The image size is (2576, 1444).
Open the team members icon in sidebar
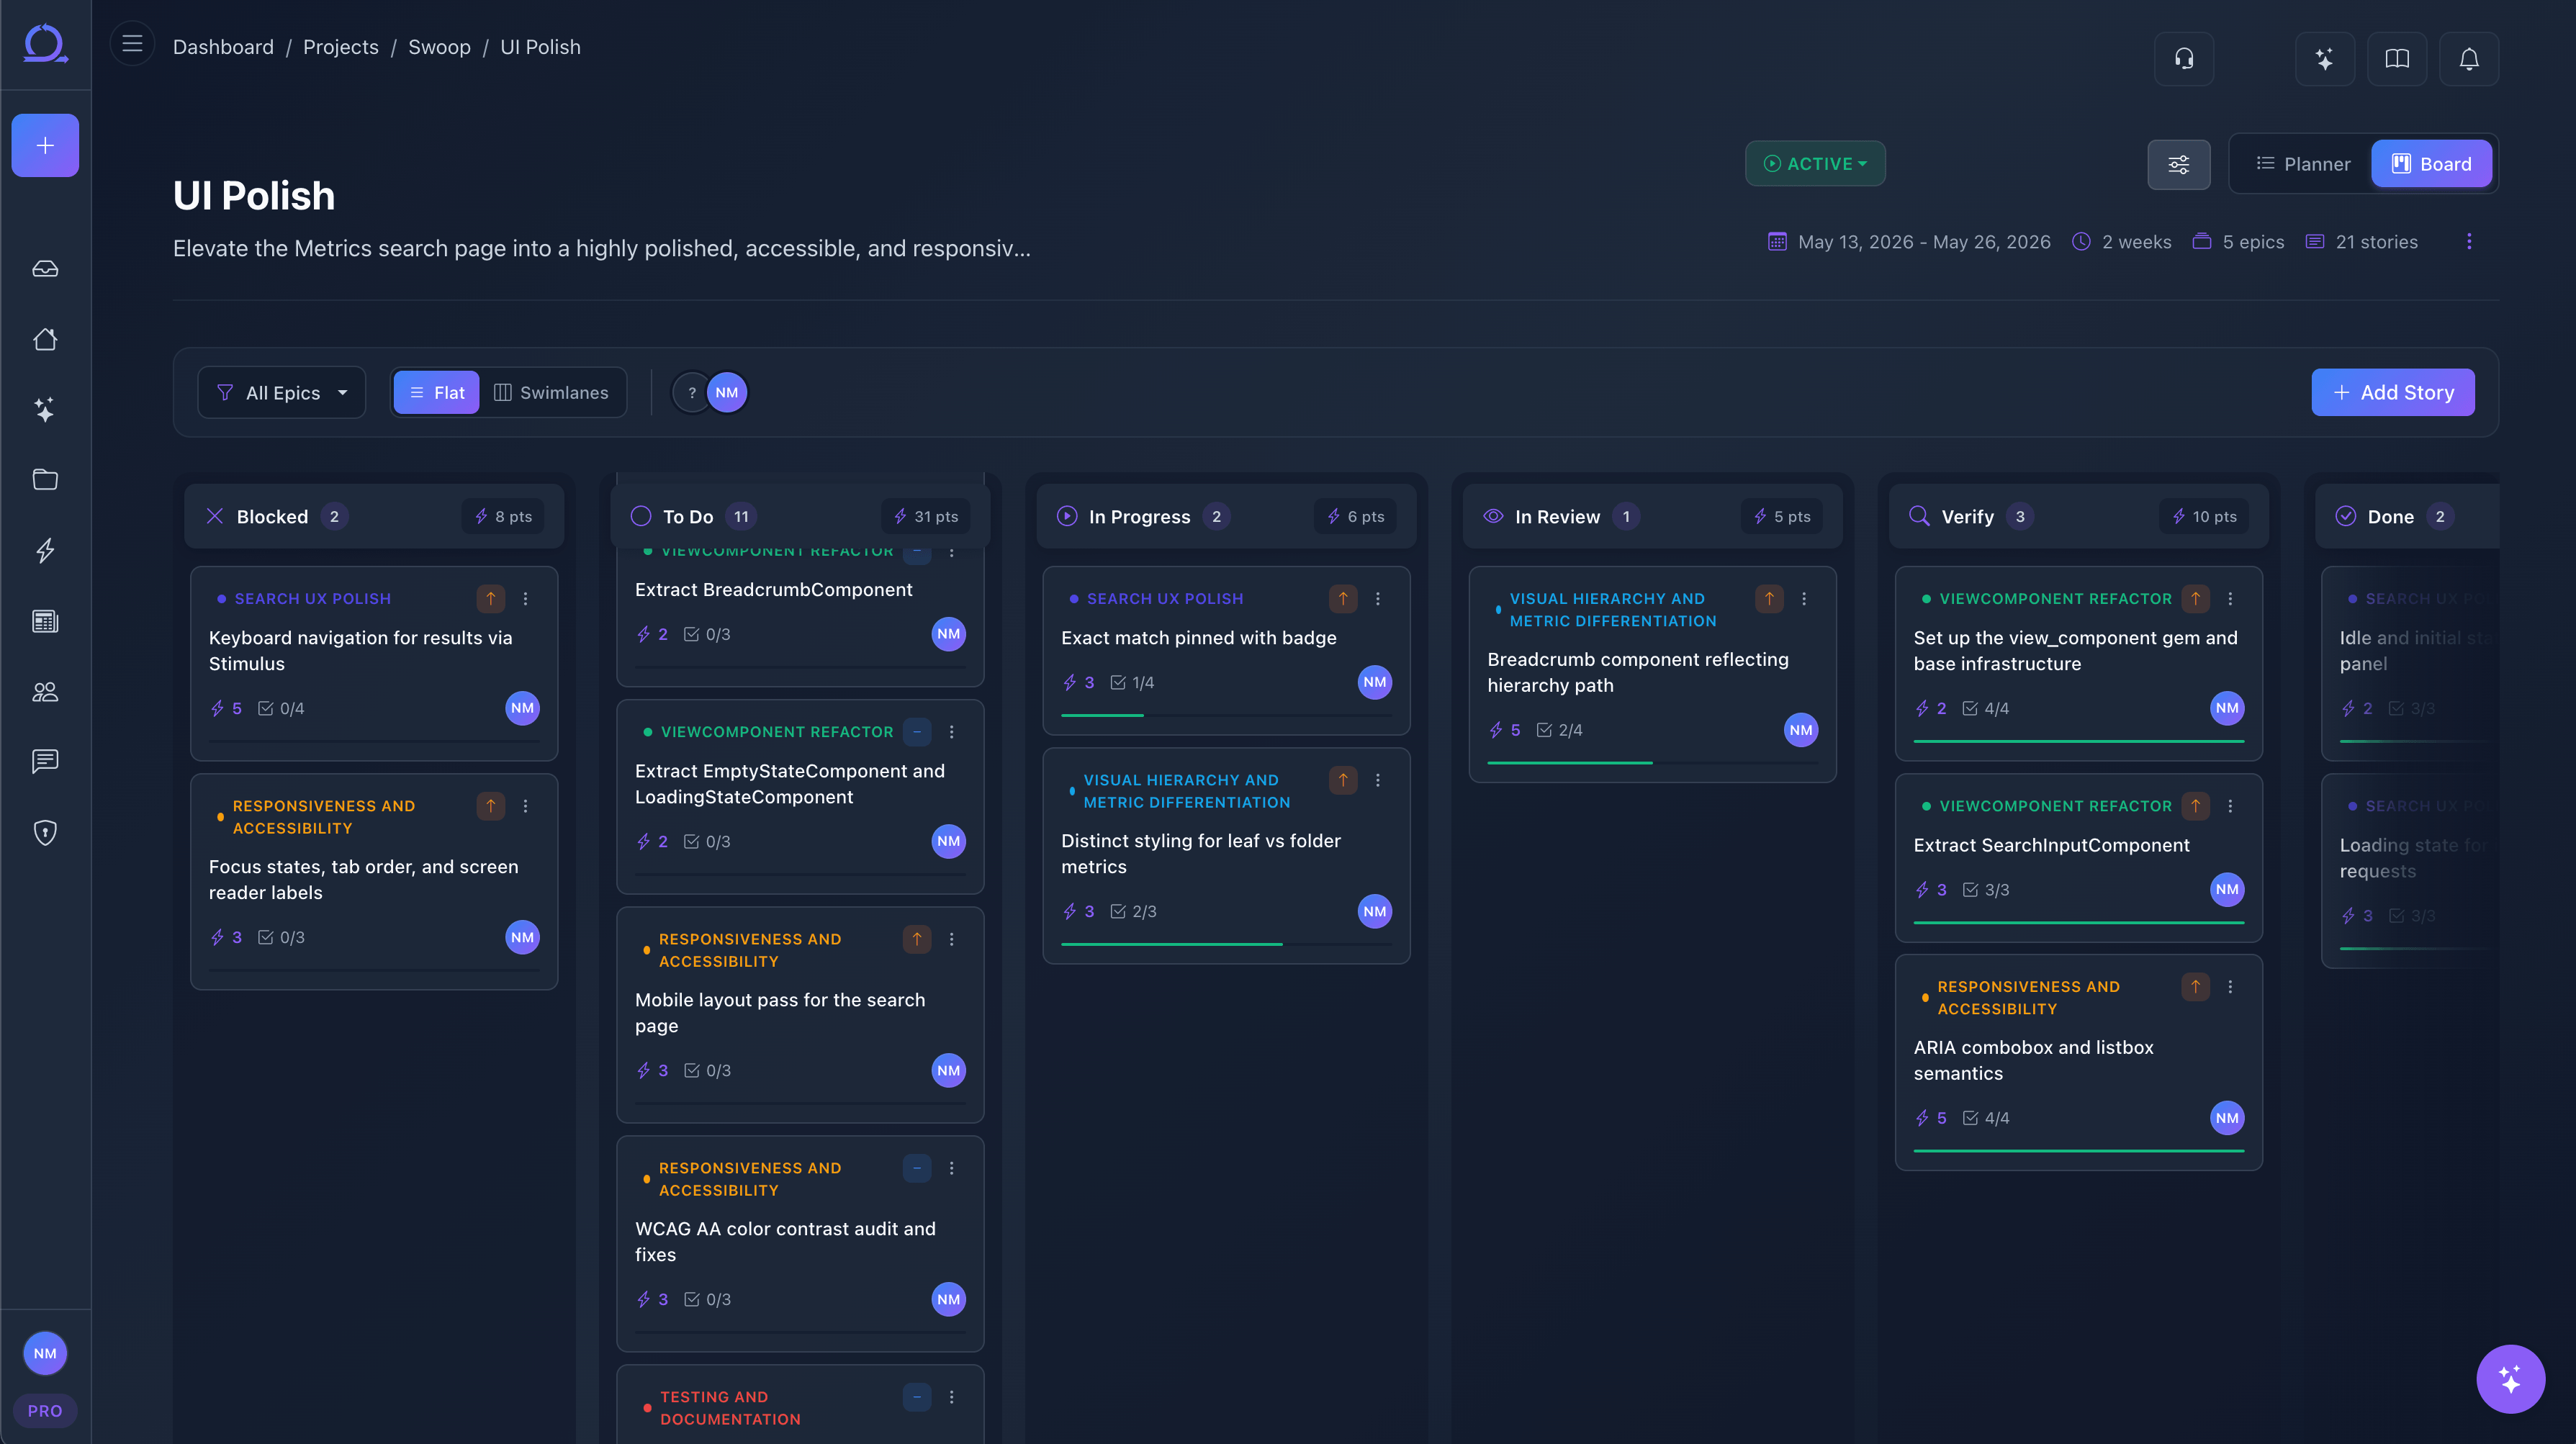tap(45, 691)
